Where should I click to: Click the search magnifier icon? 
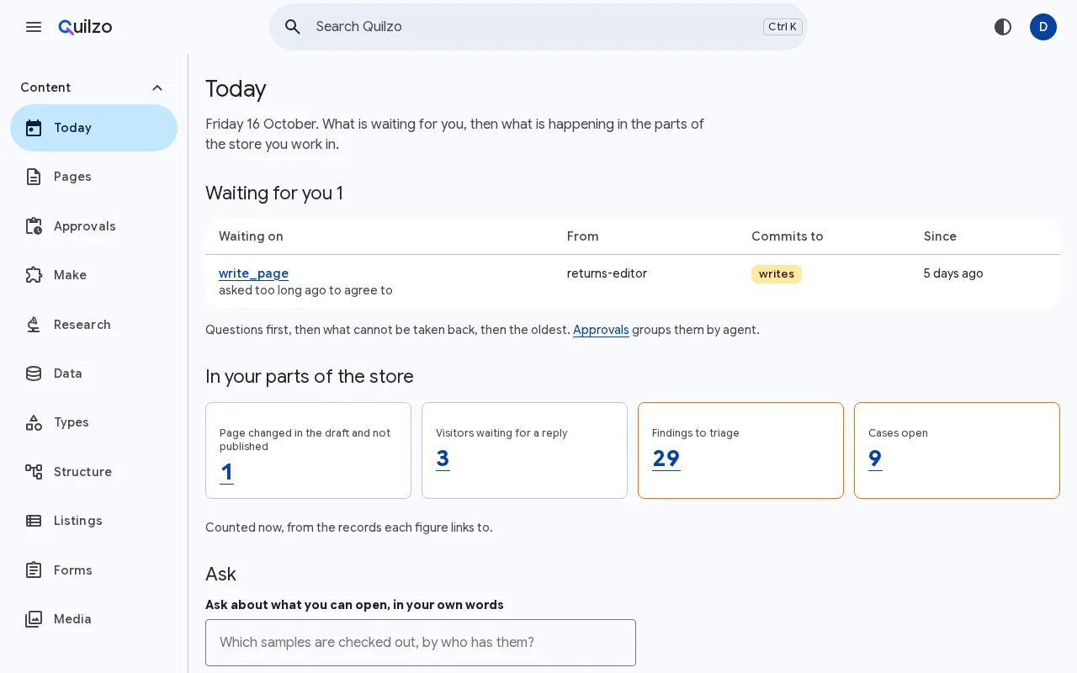293,27
